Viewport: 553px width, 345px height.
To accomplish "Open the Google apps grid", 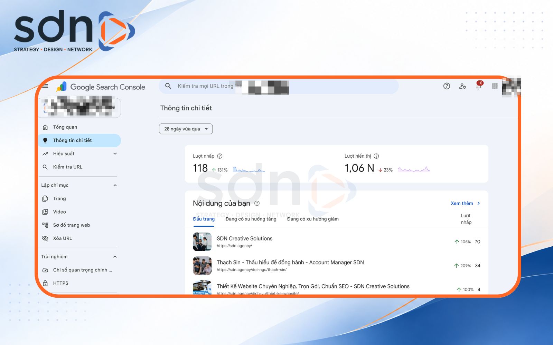I will pos(495,86).
